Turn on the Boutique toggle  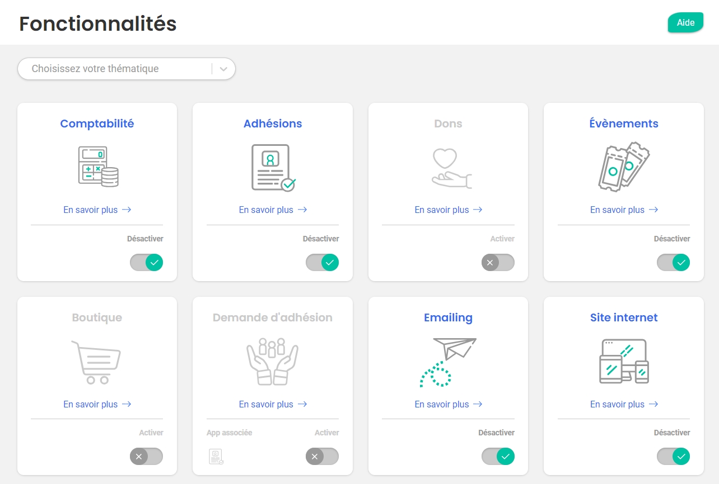[147, 457]
